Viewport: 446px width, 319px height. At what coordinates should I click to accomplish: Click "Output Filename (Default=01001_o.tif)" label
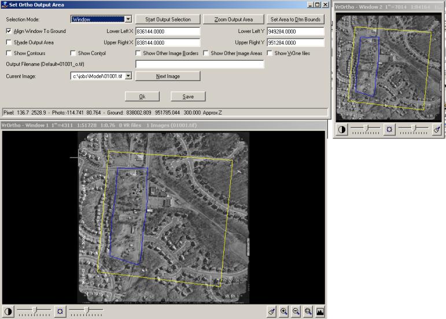(x=45, y=64)
